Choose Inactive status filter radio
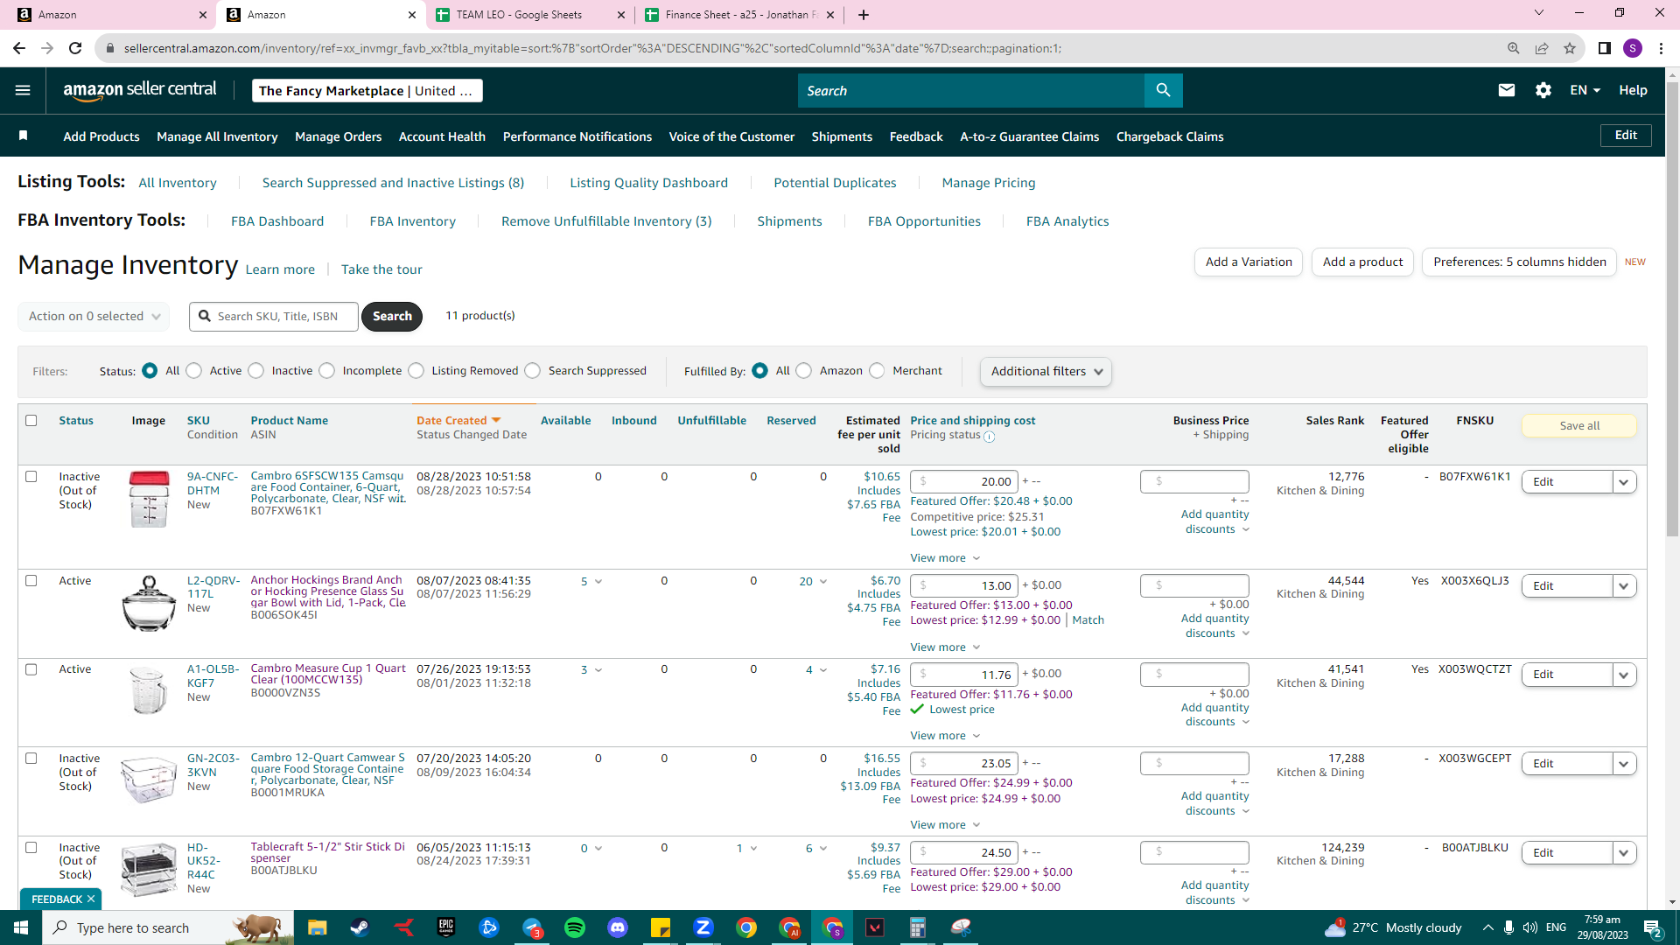 [256, 371]
